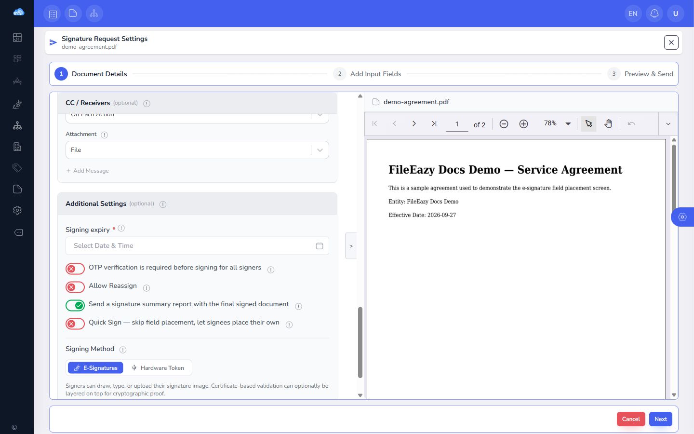Image resolution: width=694 pixels, height=434 pixels.
Task: Click info icon beside Additional Settings
Action: click(163, 204)
